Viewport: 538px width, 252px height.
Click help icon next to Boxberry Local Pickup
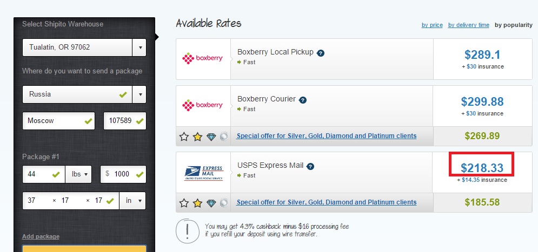321,53
